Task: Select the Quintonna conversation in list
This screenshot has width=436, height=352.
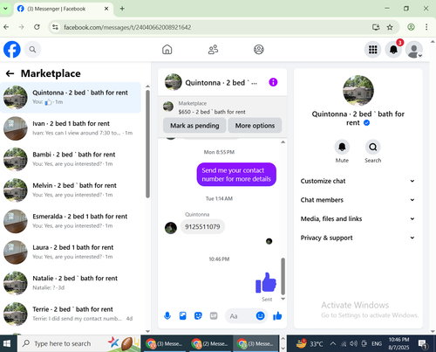Action: click(71, 98)
